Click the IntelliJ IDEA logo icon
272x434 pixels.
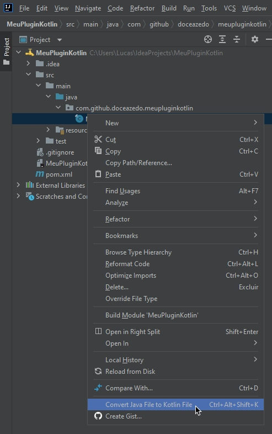pos(8,8)
